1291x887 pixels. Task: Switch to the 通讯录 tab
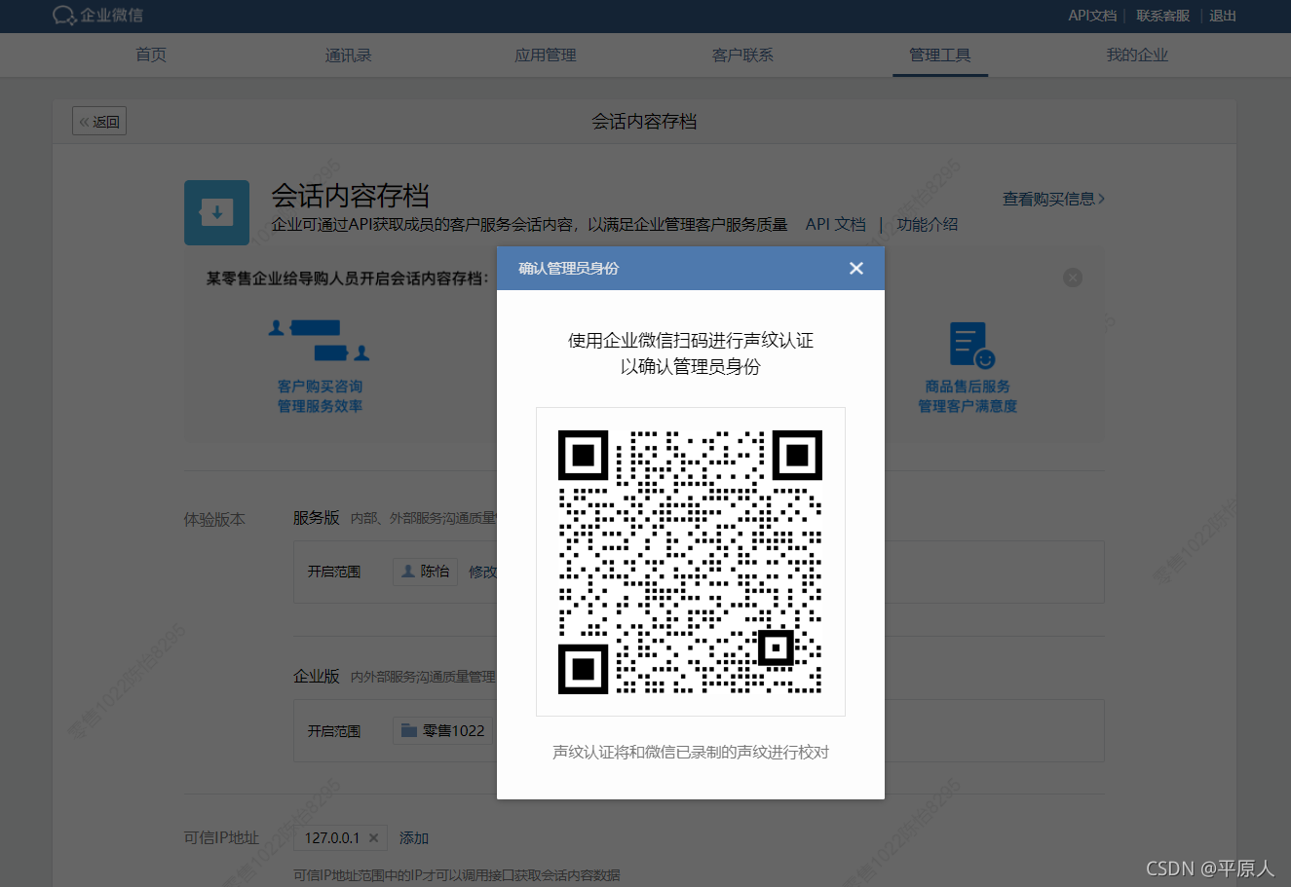click(x=348, y=55)
